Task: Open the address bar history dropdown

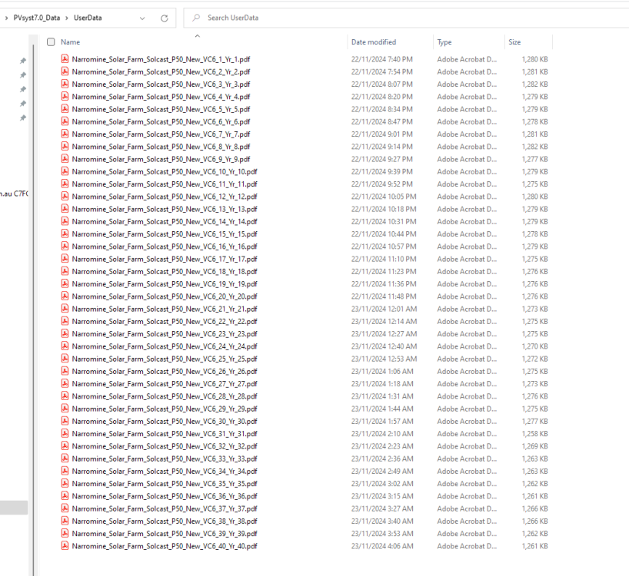Action: pyautogui.click(x=143, y=18)
